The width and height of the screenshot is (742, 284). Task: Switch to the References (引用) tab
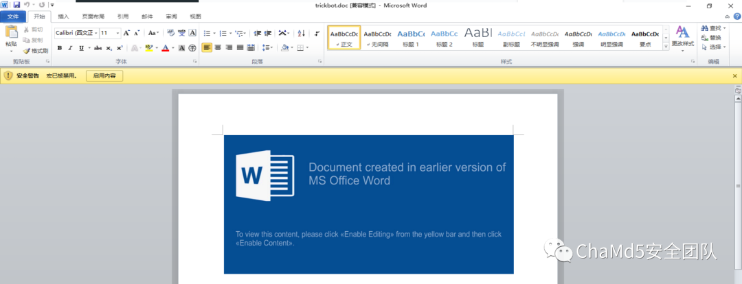coord(123,16)
